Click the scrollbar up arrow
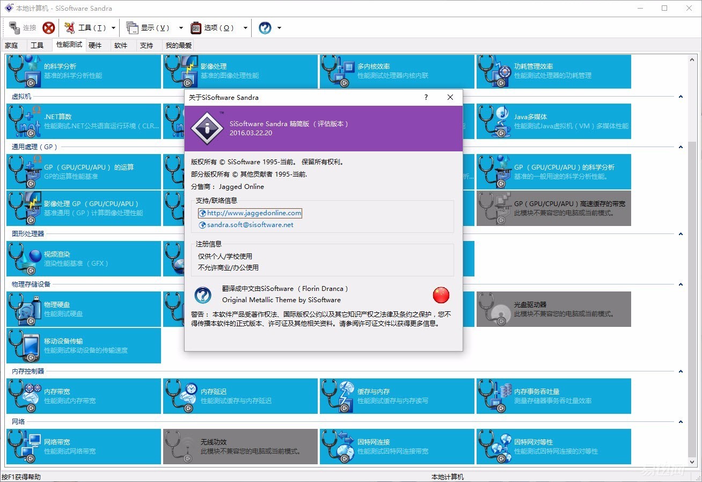This screenshot has height=482, width=702. click(x=692, y=59)
